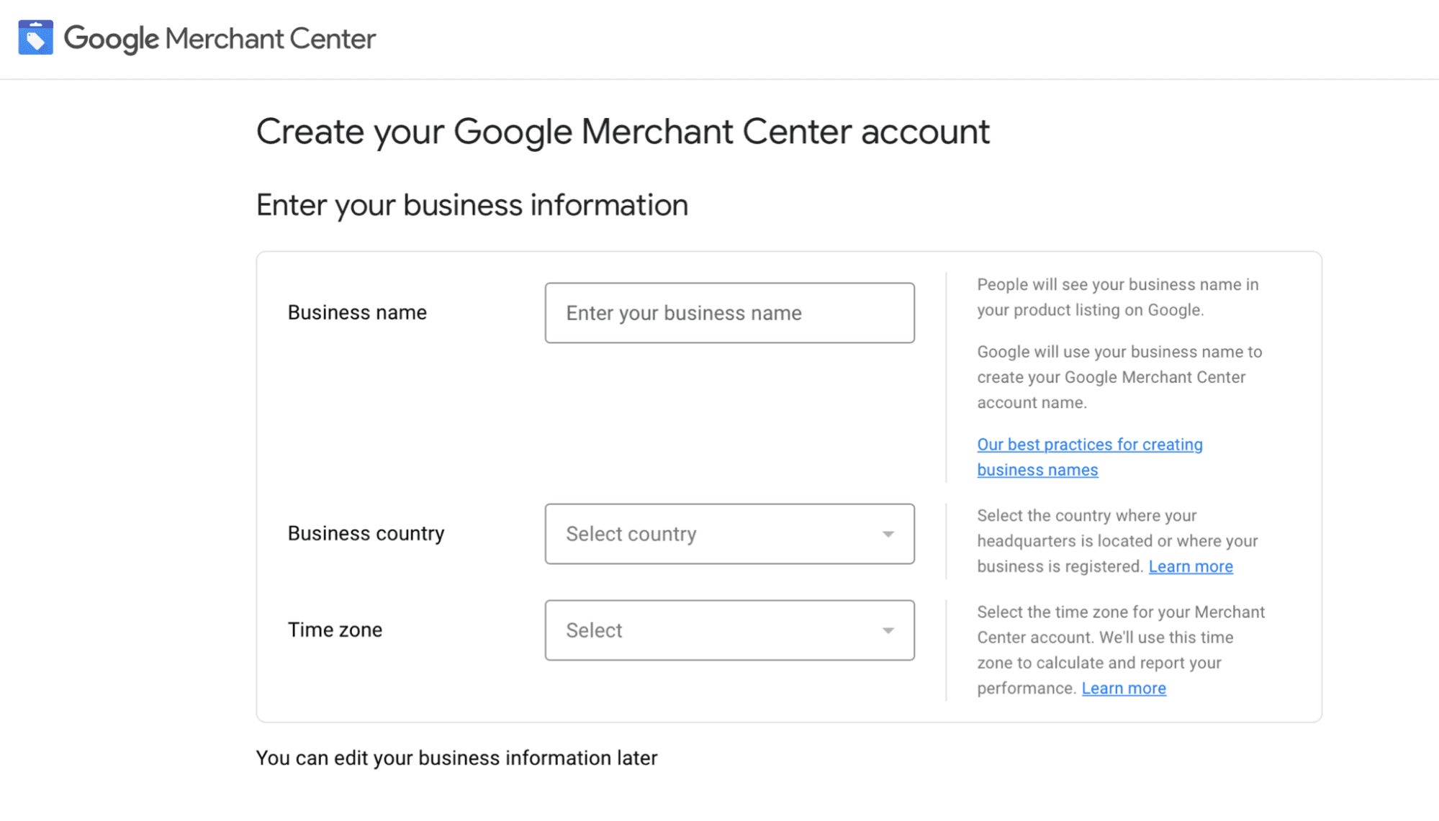Select the Business name label

[356, 312]
